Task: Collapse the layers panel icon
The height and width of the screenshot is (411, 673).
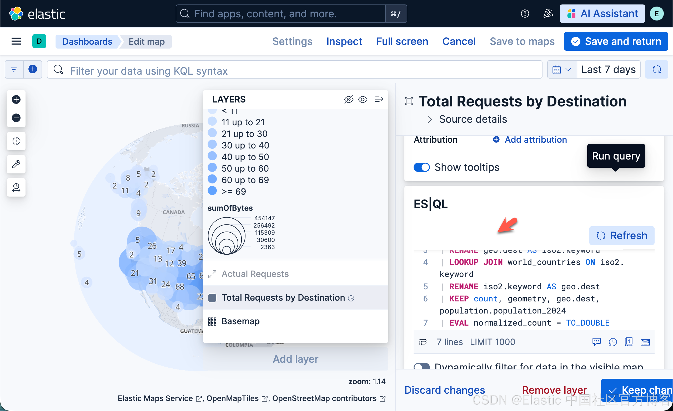Action: 379,100
